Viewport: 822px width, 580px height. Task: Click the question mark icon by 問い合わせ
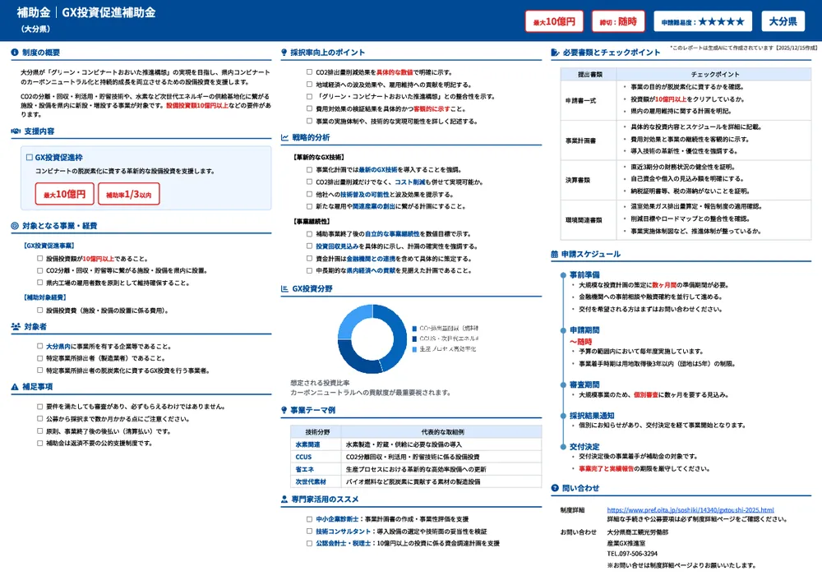[x=554, y=488]
